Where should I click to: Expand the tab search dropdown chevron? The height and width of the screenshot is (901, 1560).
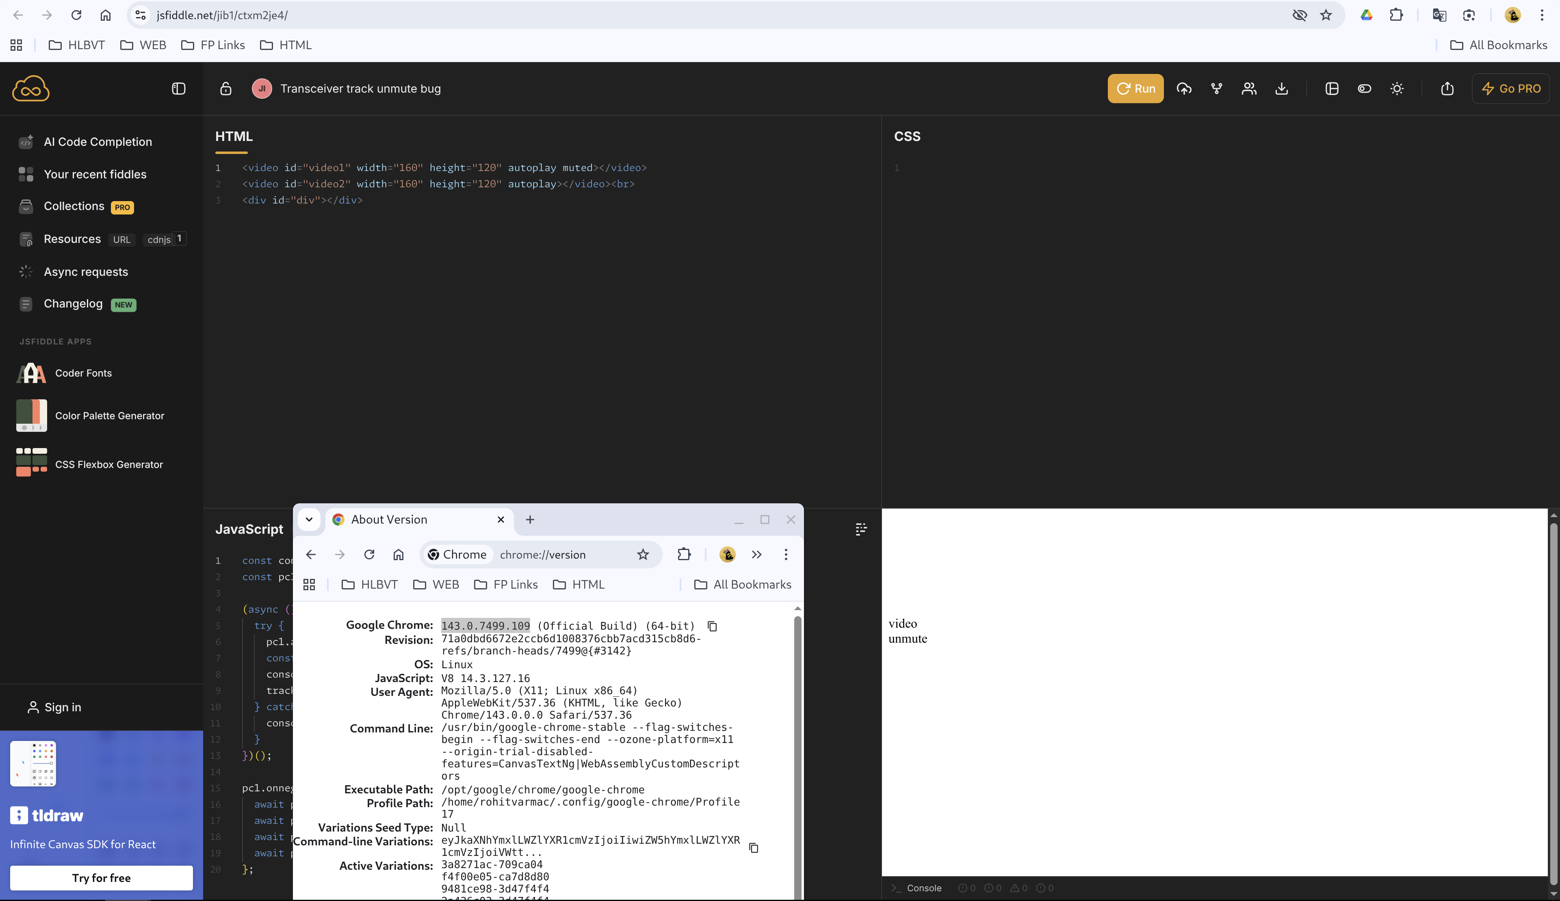(x=309, y=520)
